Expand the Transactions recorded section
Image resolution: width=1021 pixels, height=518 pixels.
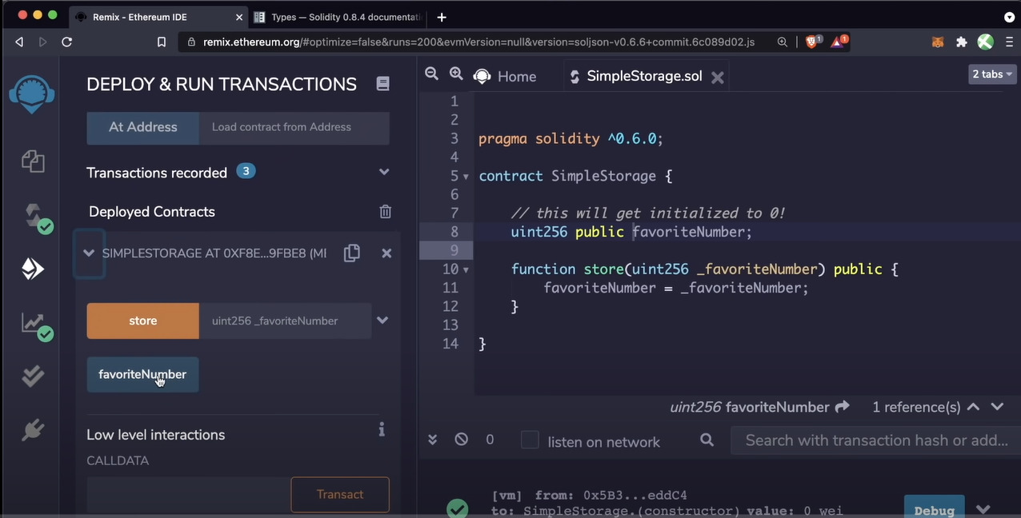[383, 172]
